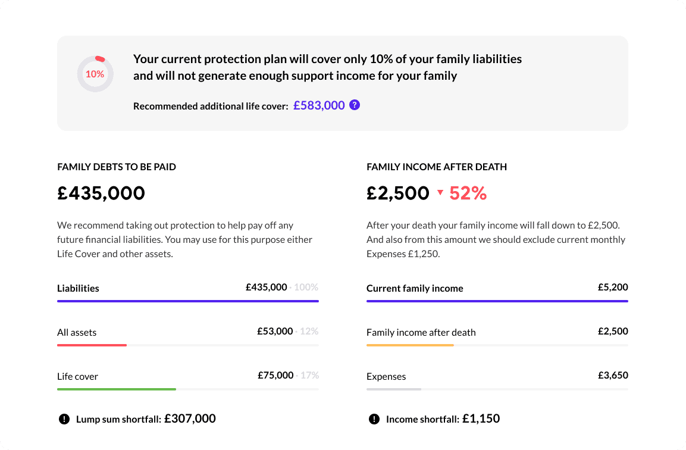686x450 pixels.
Task: Click the Expenses row label
Action: (386, 376)
